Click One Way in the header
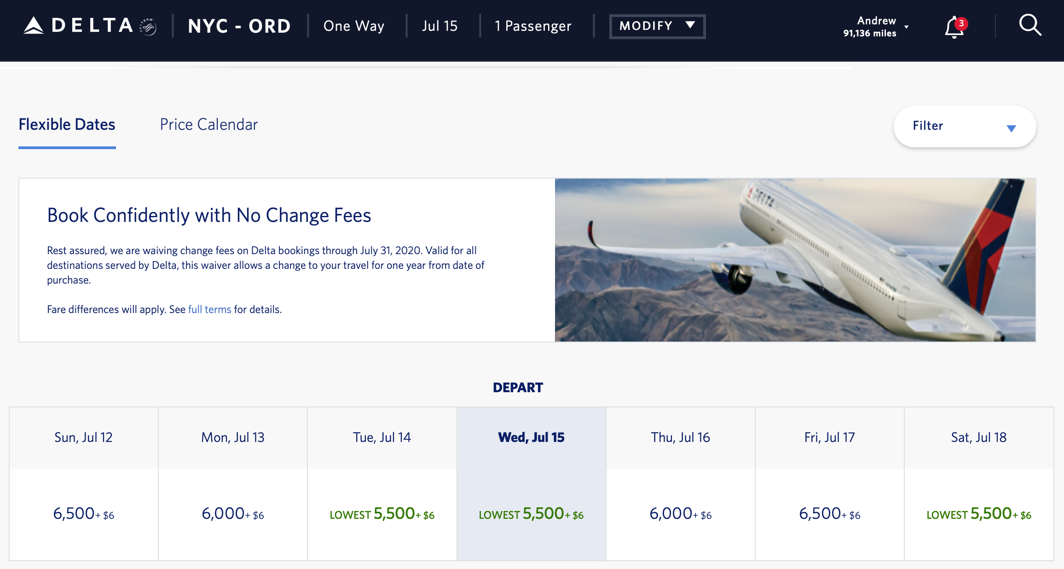Viewport: 1064px width, 569px height. 353,26
